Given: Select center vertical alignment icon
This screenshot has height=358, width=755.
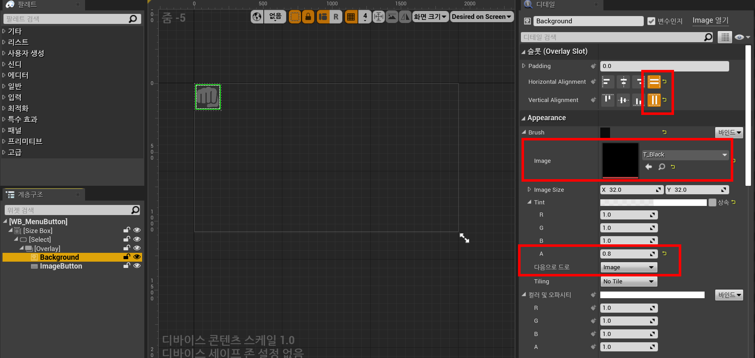Looking at the screenshot, I should [x=623, y=100].
